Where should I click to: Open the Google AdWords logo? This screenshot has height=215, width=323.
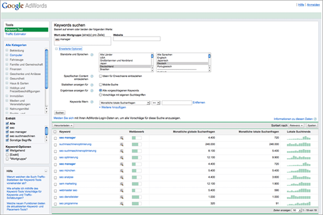coord(24,5)
